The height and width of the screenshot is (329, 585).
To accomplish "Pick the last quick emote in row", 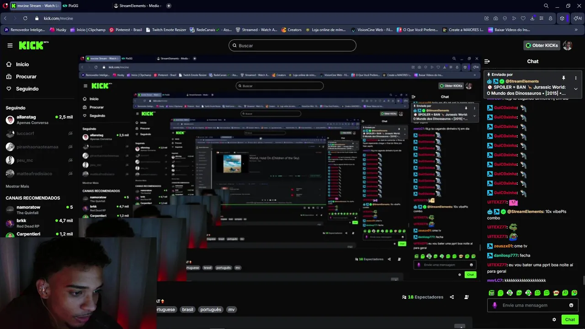I will [574, 293].
